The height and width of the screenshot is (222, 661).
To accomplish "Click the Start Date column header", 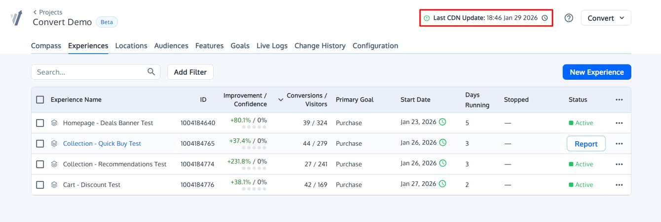I will pos(415,99).
